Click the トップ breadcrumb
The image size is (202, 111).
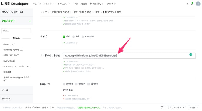click(43, 12)
